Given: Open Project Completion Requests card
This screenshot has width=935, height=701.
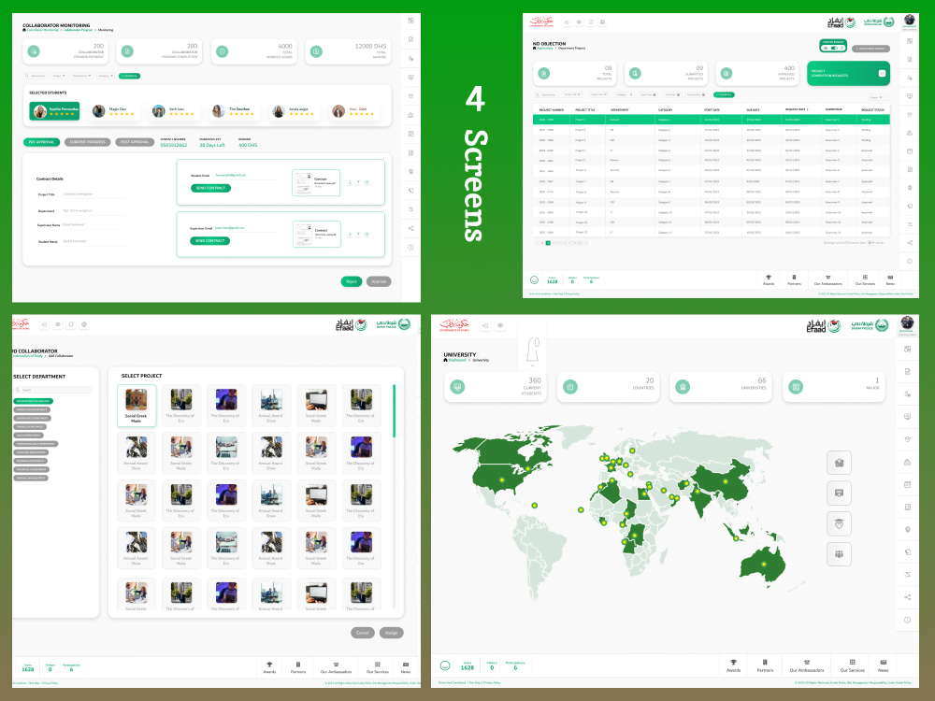Looking at the screenshot, I should (x=848, y=73).
